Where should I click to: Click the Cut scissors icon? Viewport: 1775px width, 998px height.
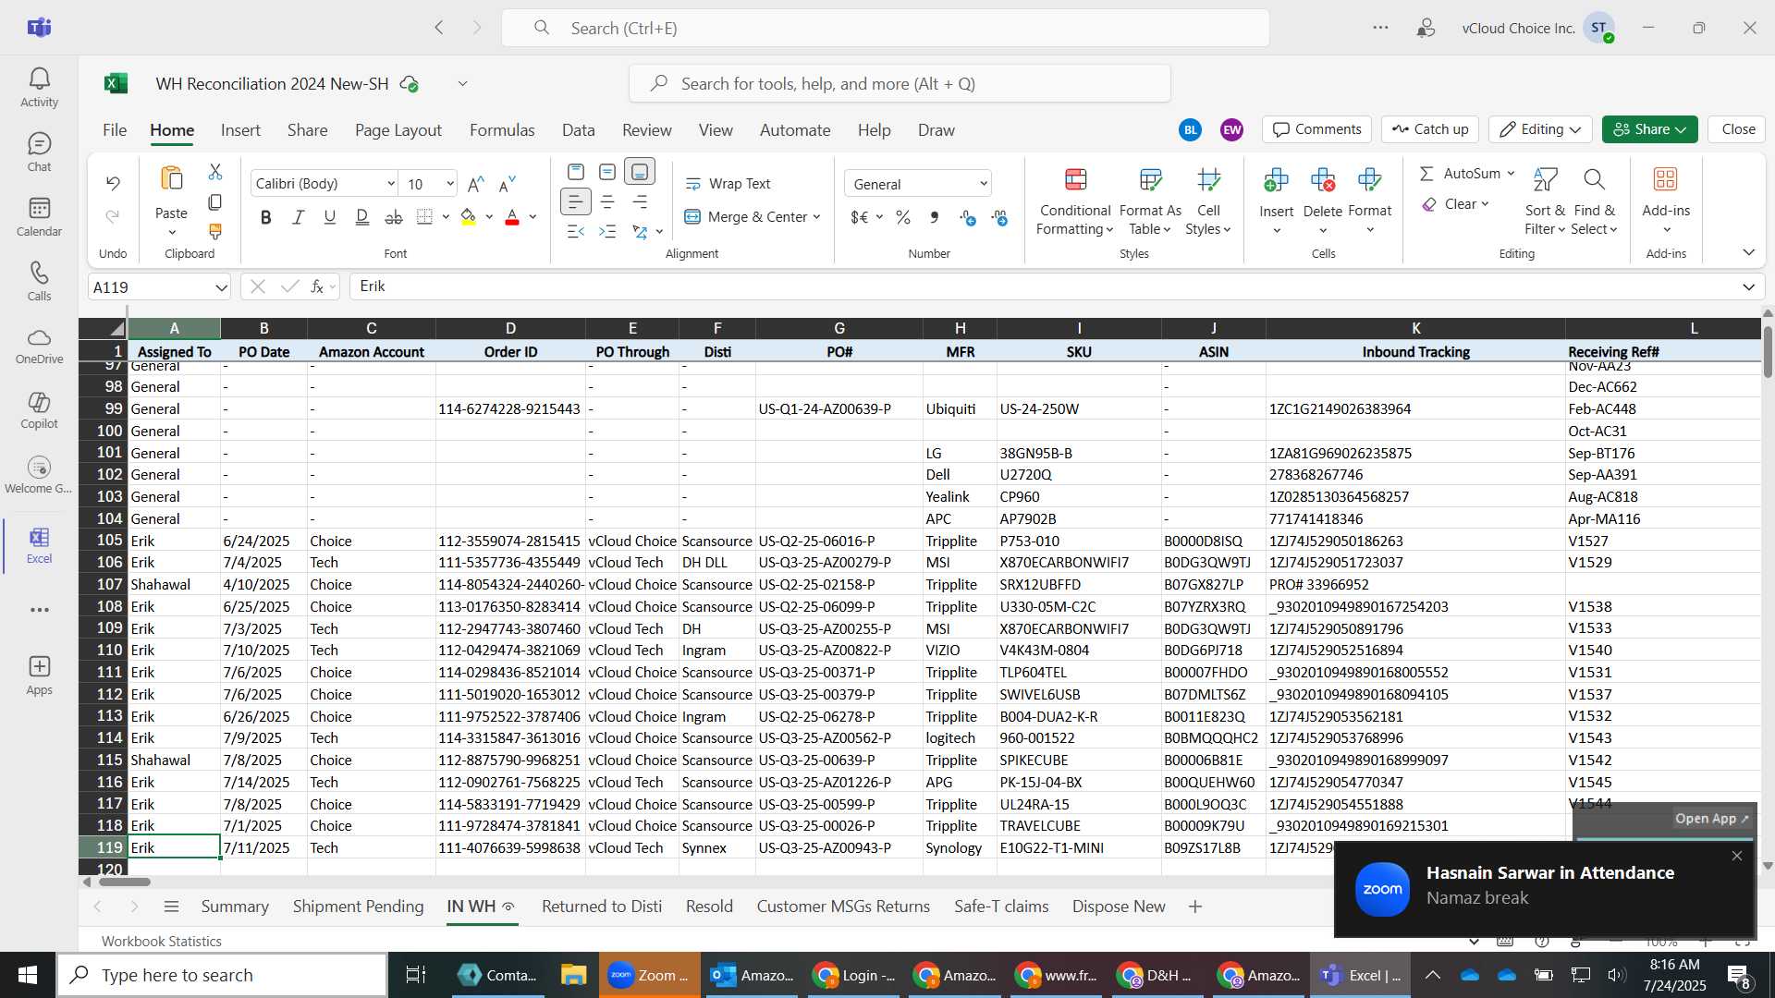tap(215, 172)
